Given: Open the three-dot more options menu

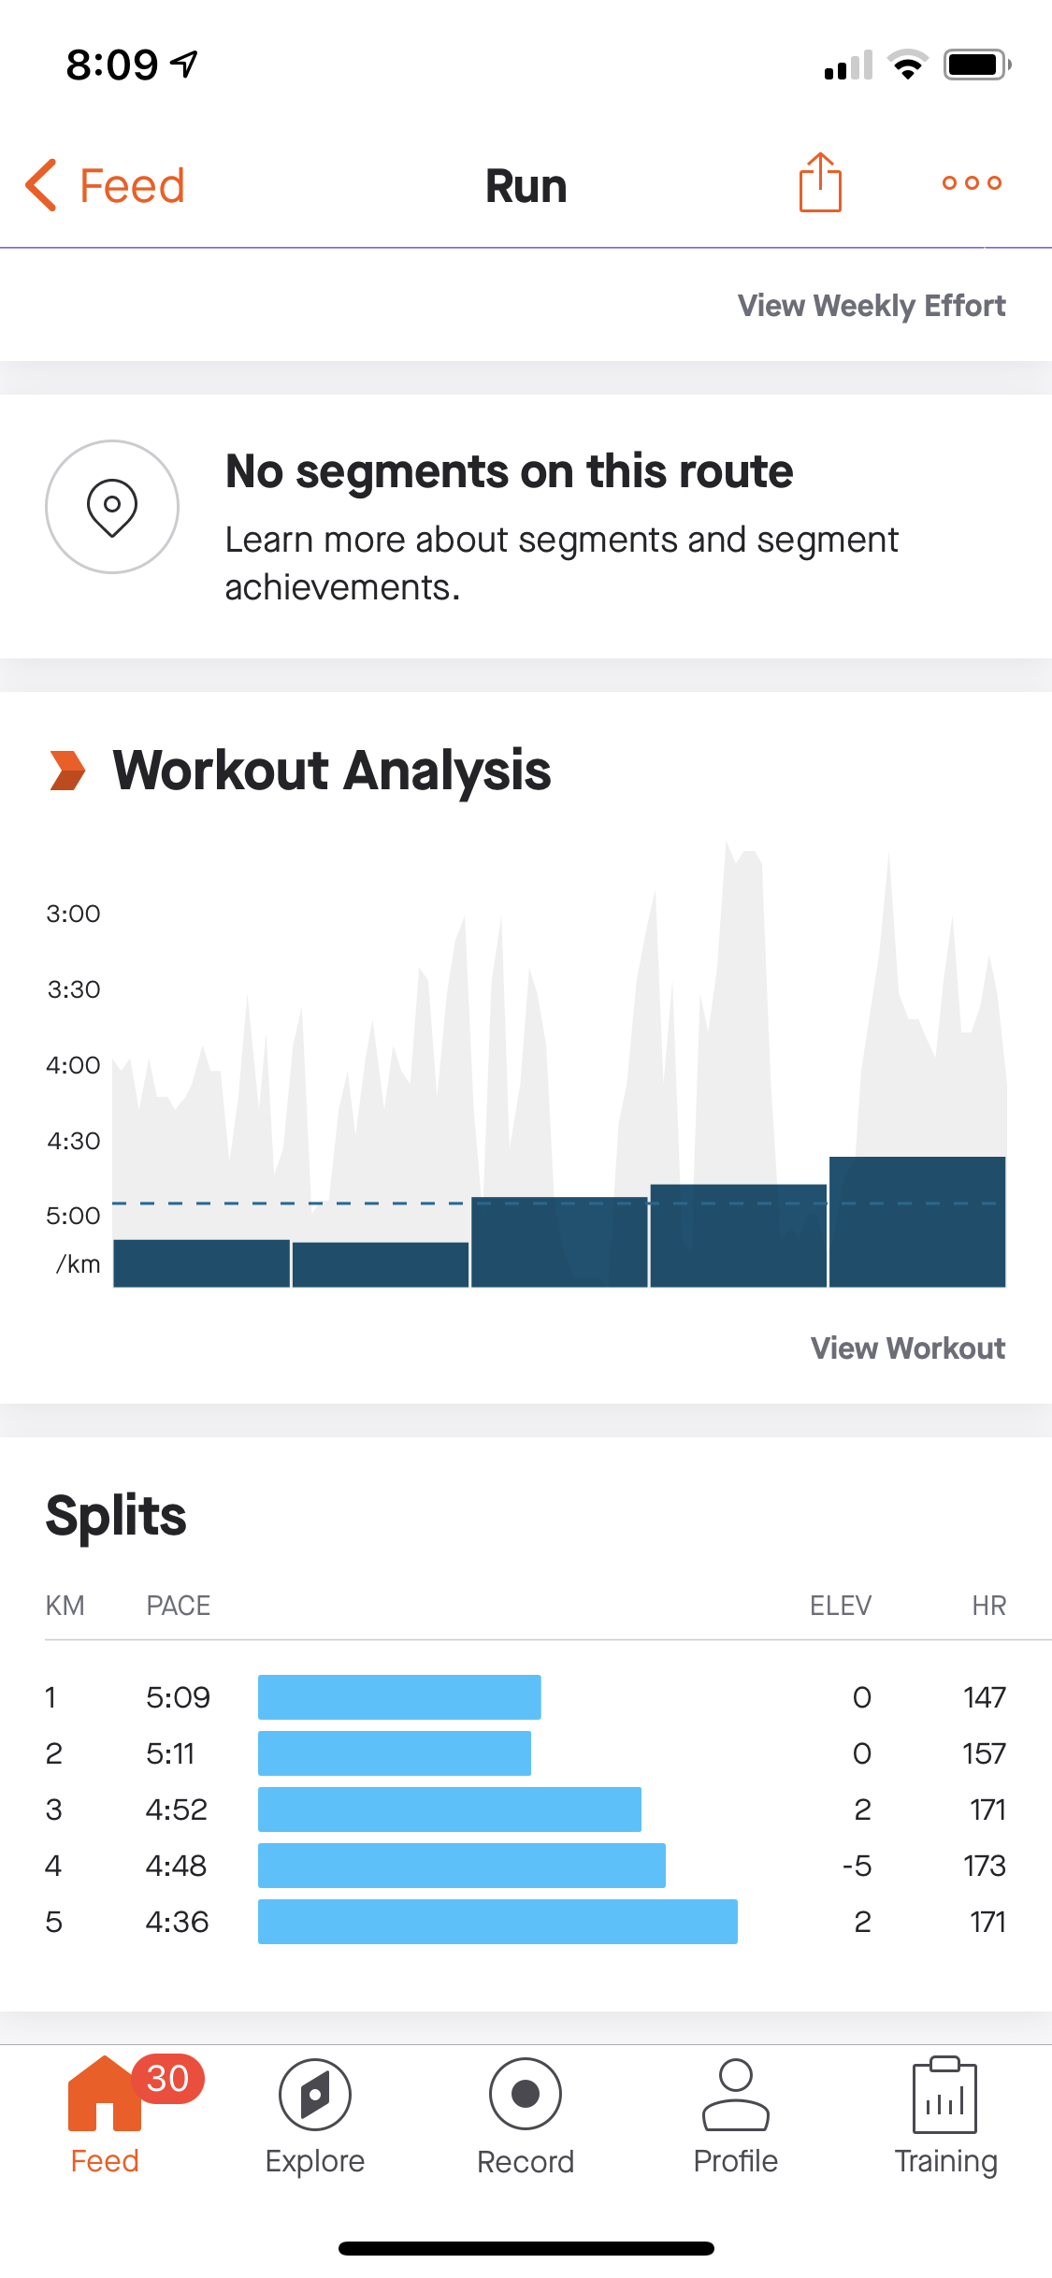Looking at the screenshot, I should [x=972, y=183].
